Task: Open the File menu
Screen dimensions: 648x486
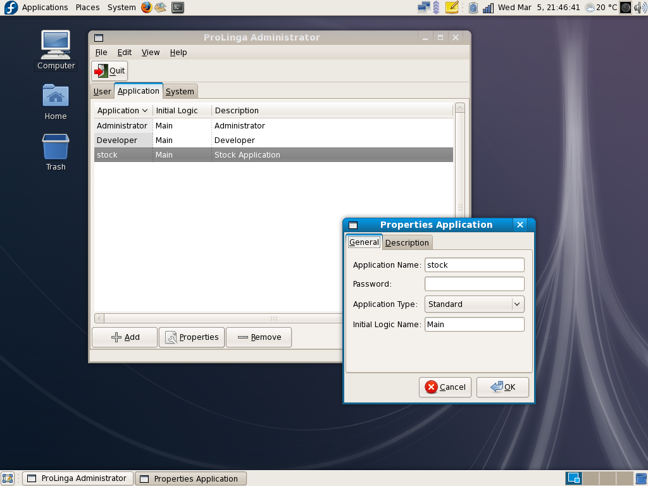Action: click(101, 53)
